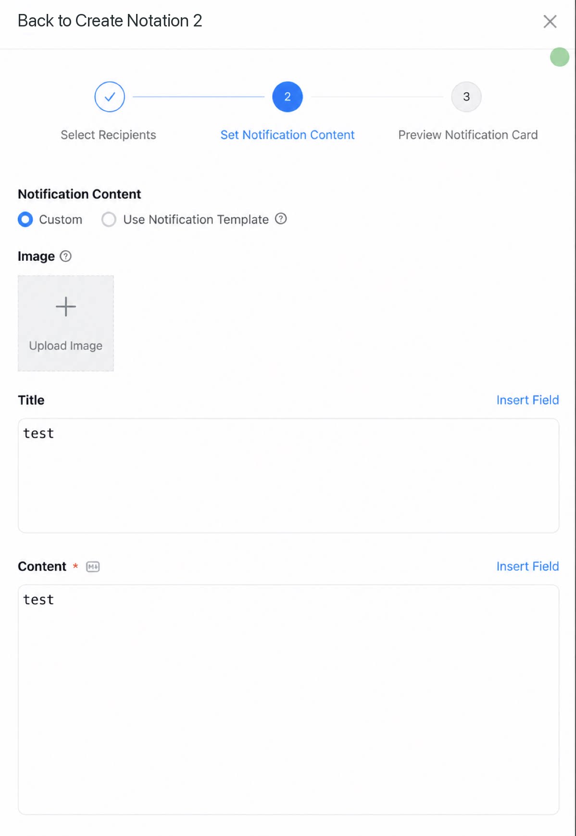Click the step 2 circle indicator
The image size is (576, 836).
point(288,97)
